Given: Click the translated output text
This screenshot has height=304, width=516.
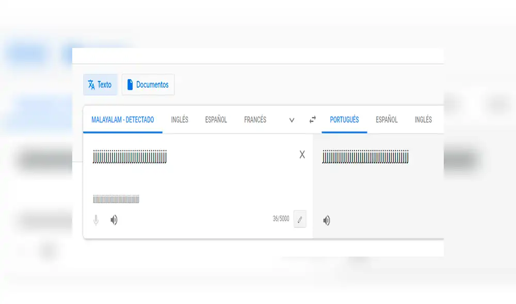Looking at the screenshot, I should (x=365, y=157).
